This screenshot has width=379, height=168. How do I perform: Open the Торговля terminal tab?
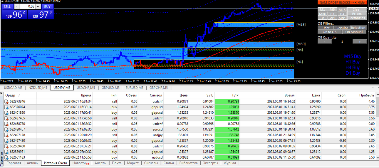click(x=14, y=163)
